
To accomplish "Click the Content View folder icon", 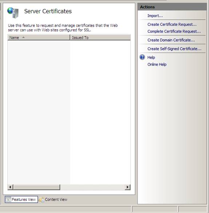I will click(x=42, y=200).
